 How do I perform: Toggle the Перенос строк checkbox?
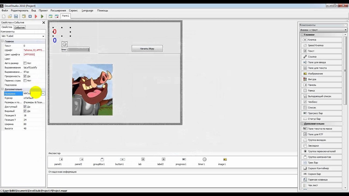pos(25,81)
